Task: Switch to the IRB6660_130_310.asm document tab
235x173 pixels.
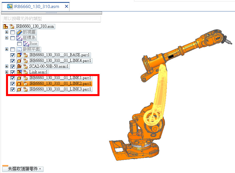Action: 36,7
